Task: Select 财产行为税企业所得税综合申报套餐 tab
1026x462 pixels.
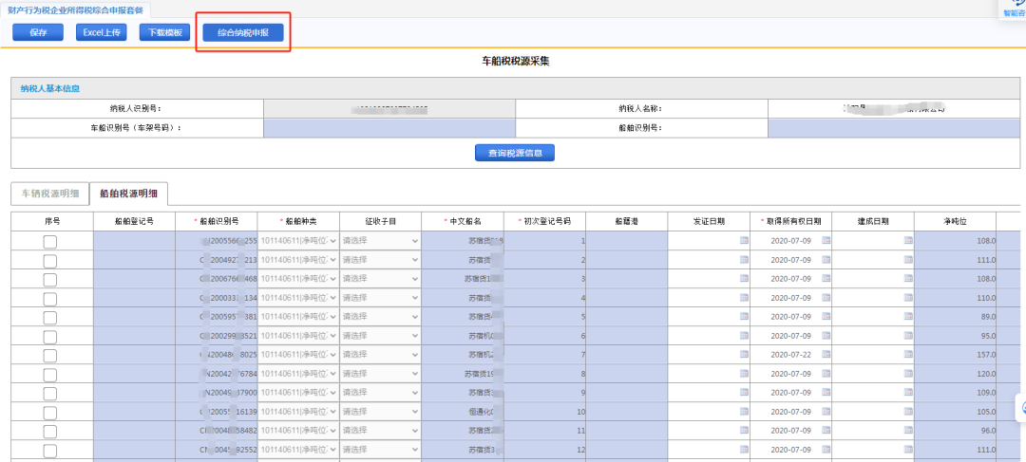Action: (75, 9)
